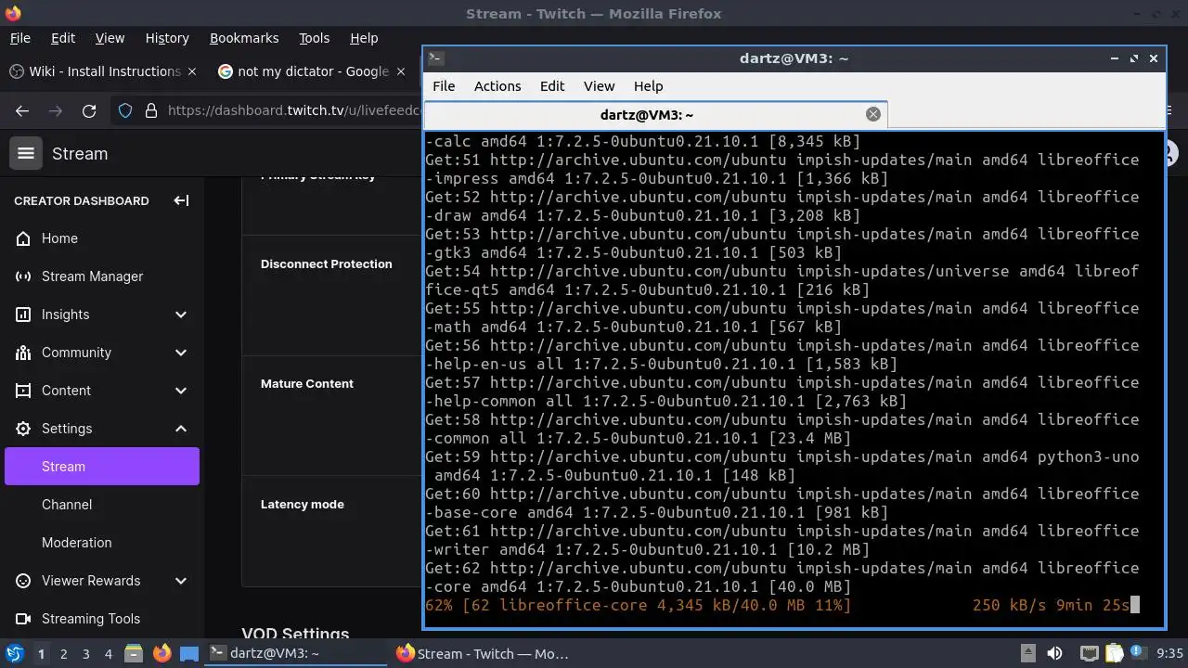Open the terminal File menu
This screenshot has height=668, width=1188.
pyautogui.click(x=444, y=85)
